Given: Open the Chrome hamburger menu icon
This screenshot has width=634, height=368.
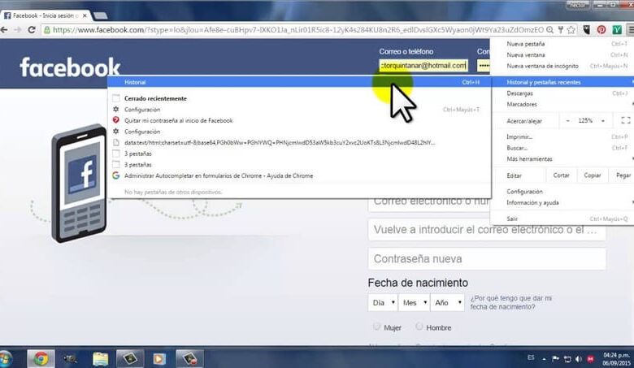Looking at the screenshot, I should (x=631, y=30).
